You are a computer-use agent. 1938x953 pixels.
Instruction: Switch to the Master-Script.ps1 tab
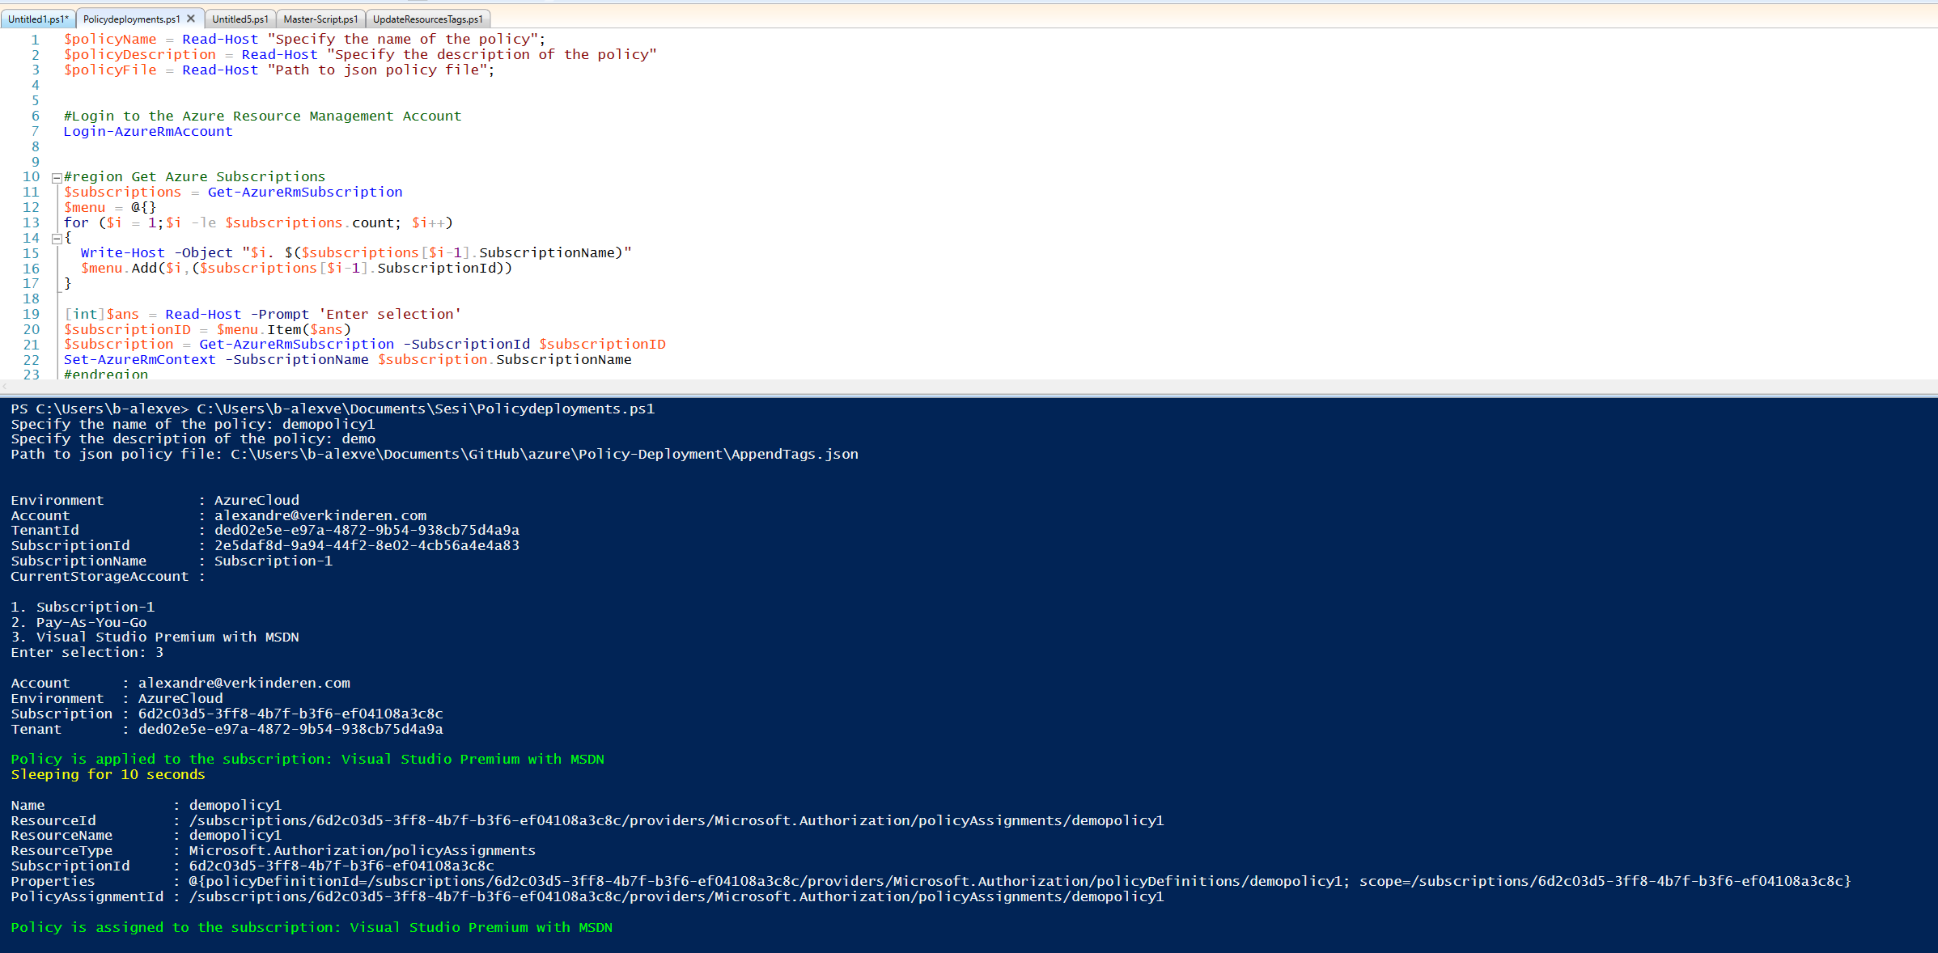point(320,19)
